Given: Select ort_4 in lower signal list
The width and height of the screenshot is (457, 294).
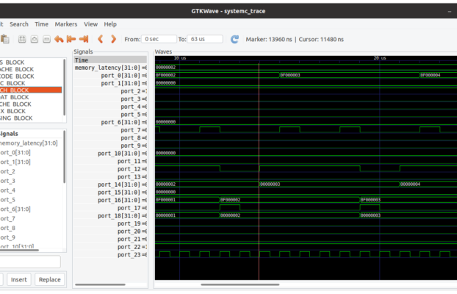Looking at the screenshot, I should tap(7, 190).
